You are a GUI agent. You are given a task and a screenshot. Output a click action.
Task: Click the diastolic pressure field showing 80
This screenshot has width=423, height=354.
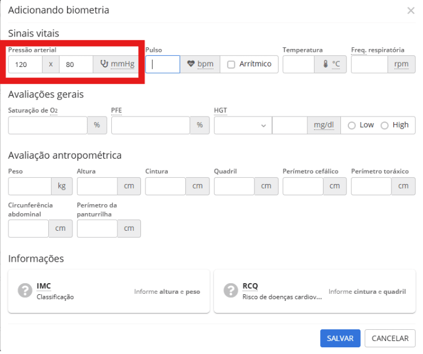tap(76, 64)
